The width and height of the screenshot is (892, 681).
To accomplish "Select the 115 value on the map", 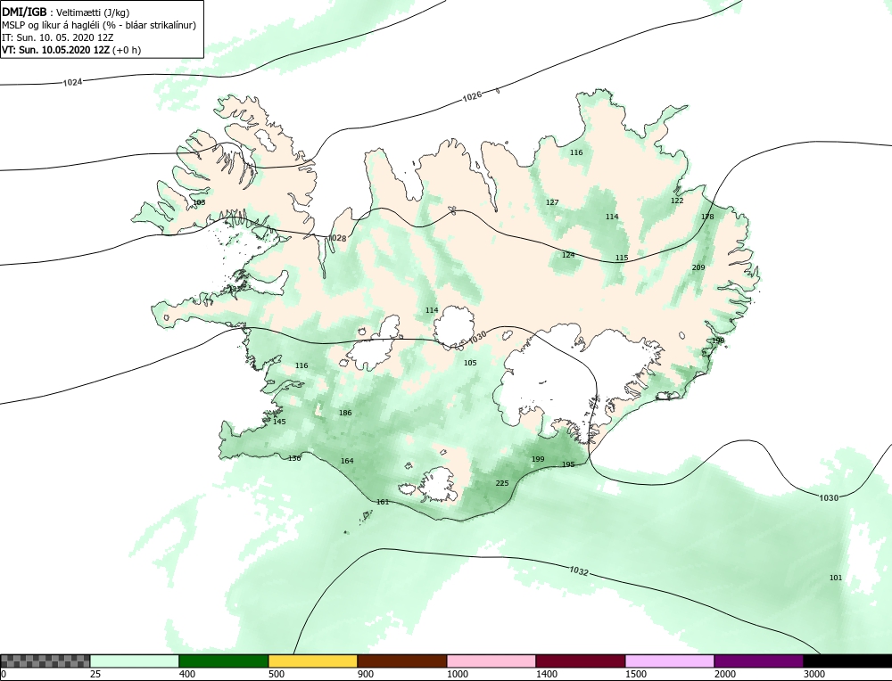I will (x=622, y=258).
